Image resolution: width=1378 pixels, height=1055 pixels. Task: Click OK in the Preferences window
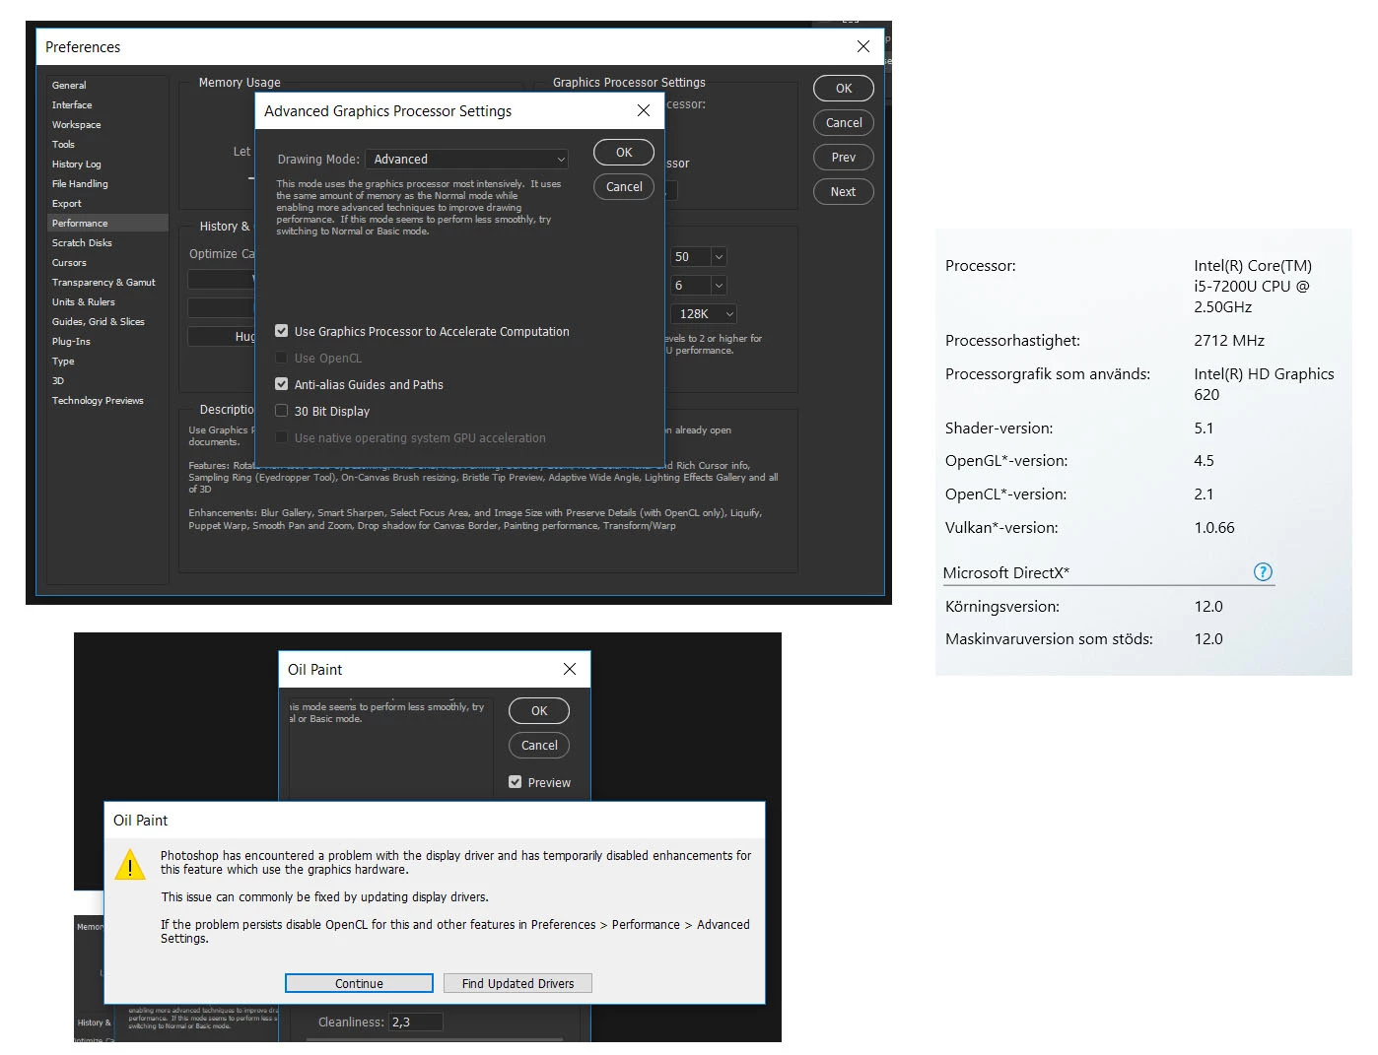pos(844,89)
